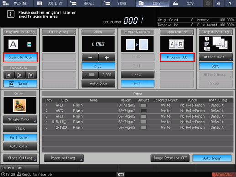Increase zoom with the plus button

click(107, 57)
